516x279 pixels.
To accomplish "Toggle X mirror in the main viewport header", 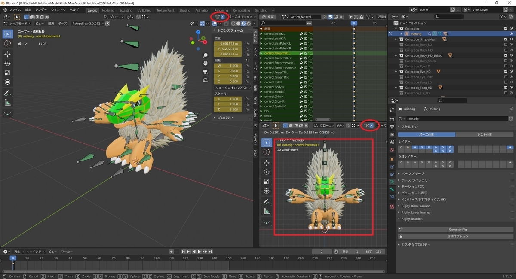I will [222, 17].
